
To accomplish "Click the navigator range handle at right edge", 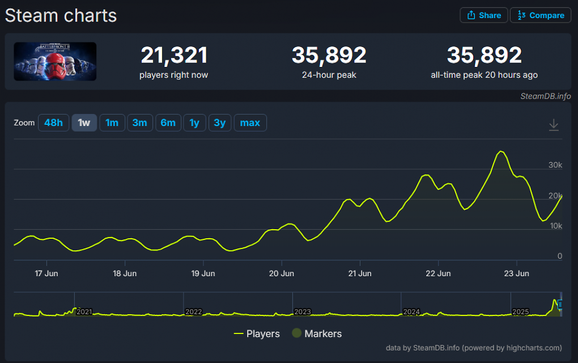I will coord(560,305).
